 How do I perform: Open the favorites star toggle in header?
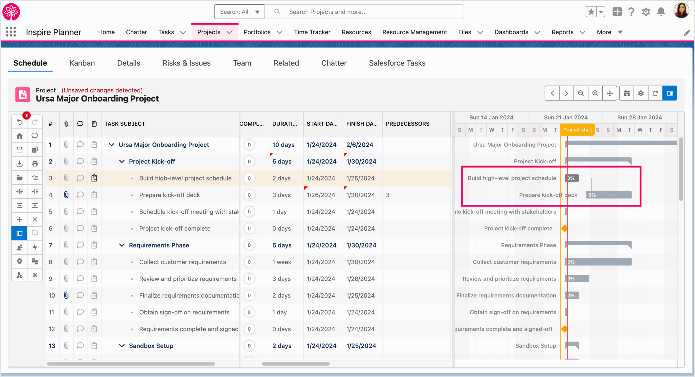coord(590,12)
